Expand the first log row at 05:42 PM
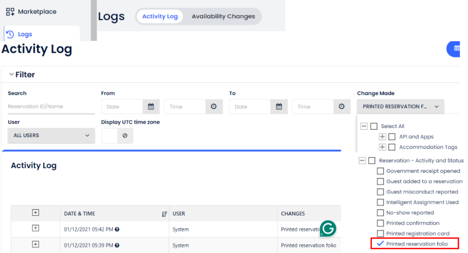The image size is (468, 253). pos(36,228)
